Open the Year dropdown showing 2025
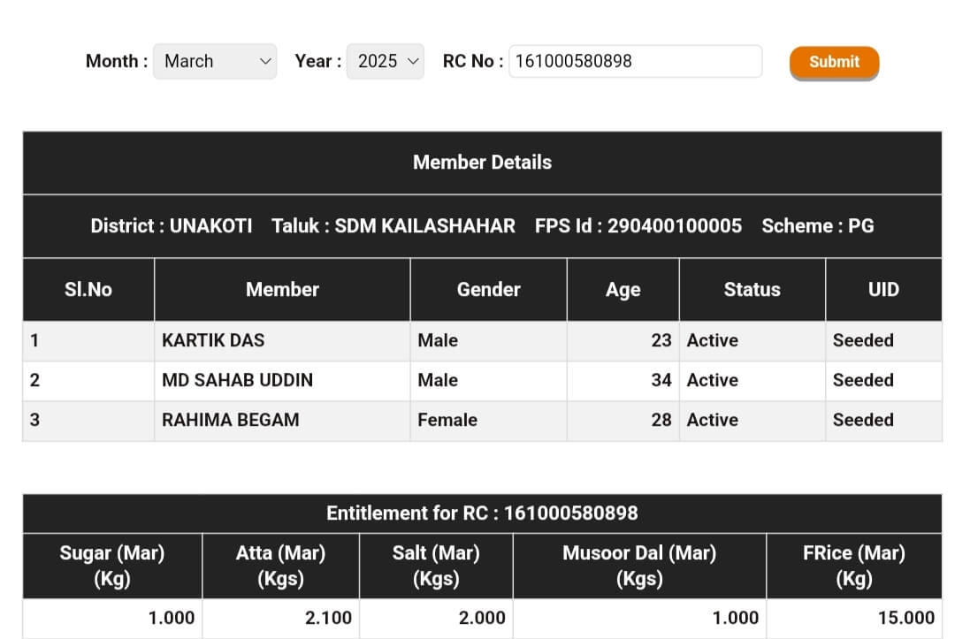Viewport: 955px width, 639px height. pyautogui.click(x=385, y=62)
